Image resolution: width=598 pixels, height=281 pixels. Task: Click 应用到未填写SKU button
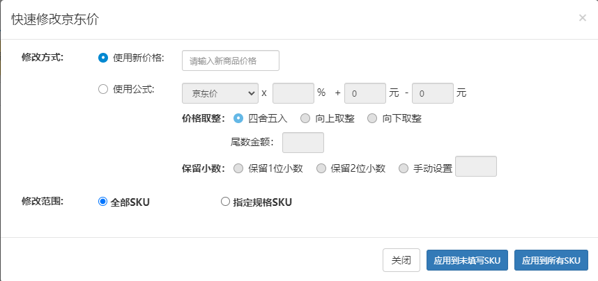click(467, 260)
